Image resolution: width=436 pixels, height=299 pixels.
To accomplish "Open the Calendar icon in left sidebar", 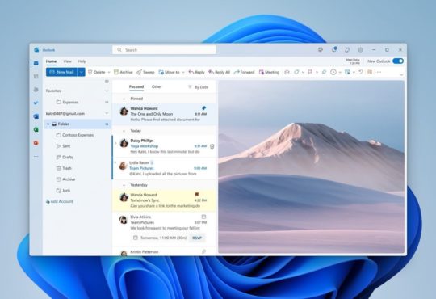I will (36, 76).
